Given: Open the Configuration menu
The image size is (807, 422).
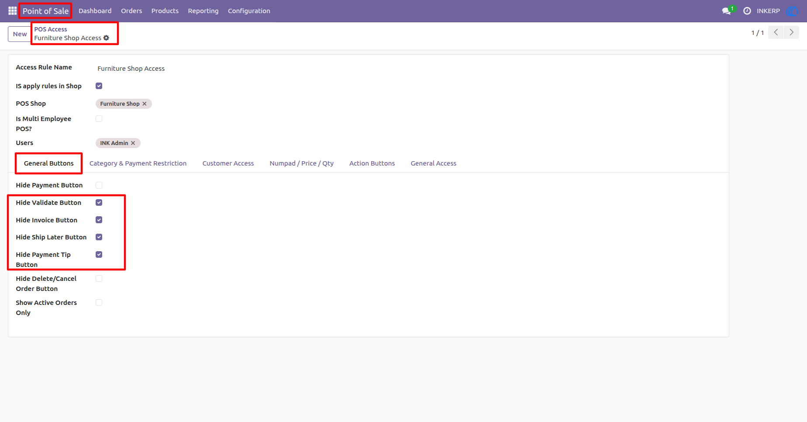Looking at the screenshot, I should (249, 11).
